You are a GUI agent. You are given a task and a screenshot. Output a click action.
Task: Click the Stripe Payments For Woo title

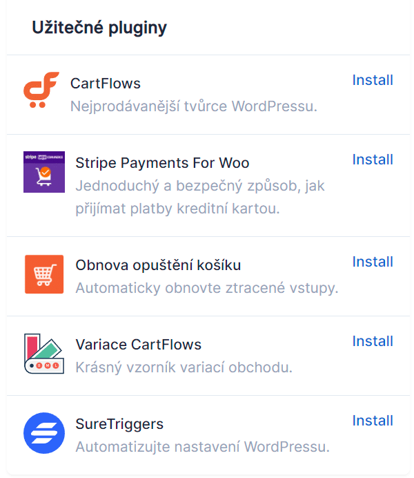coord(162,163)
